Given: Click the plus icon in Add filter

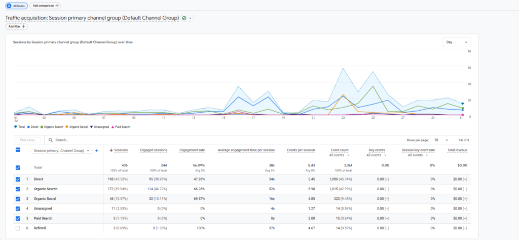Looking at the screenshot, I should 24,26.
